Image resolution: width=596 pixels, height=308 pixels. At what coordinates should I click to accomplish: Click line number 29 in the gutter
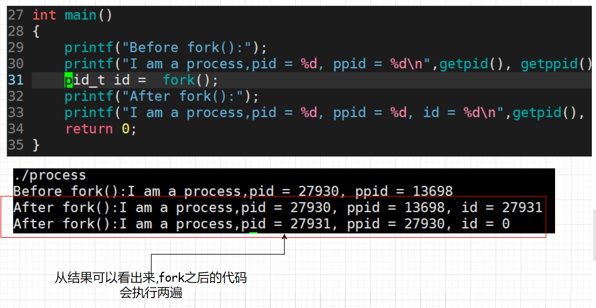15,48
